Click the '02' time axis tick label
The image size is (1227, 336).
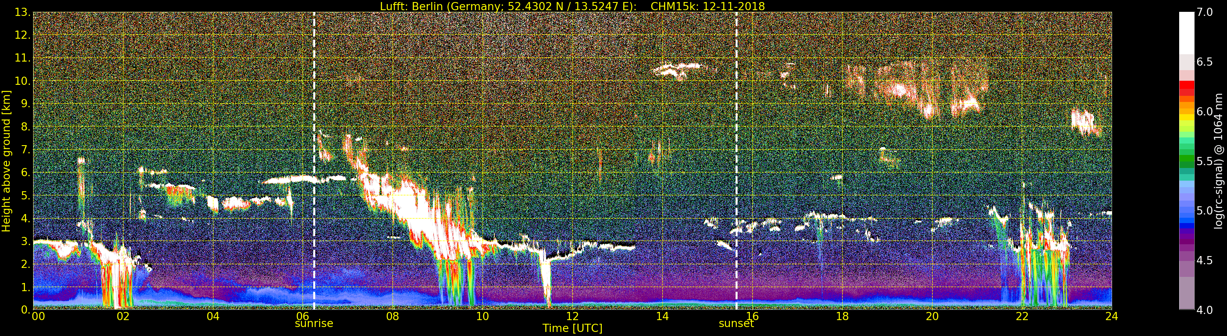(x=123, y=316)
